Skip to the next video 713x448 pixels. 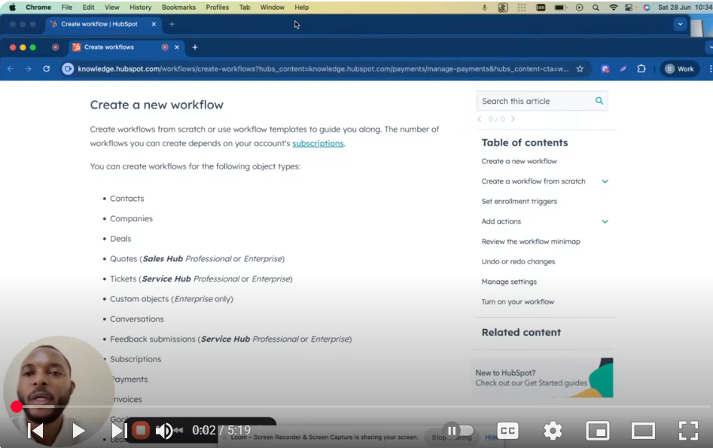(120, 430)
